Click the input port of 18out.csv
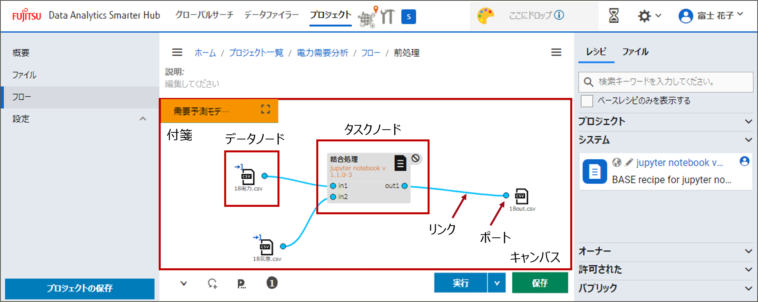Image resolution: width=758 pixels, height=302 pixels. [506, 195]
